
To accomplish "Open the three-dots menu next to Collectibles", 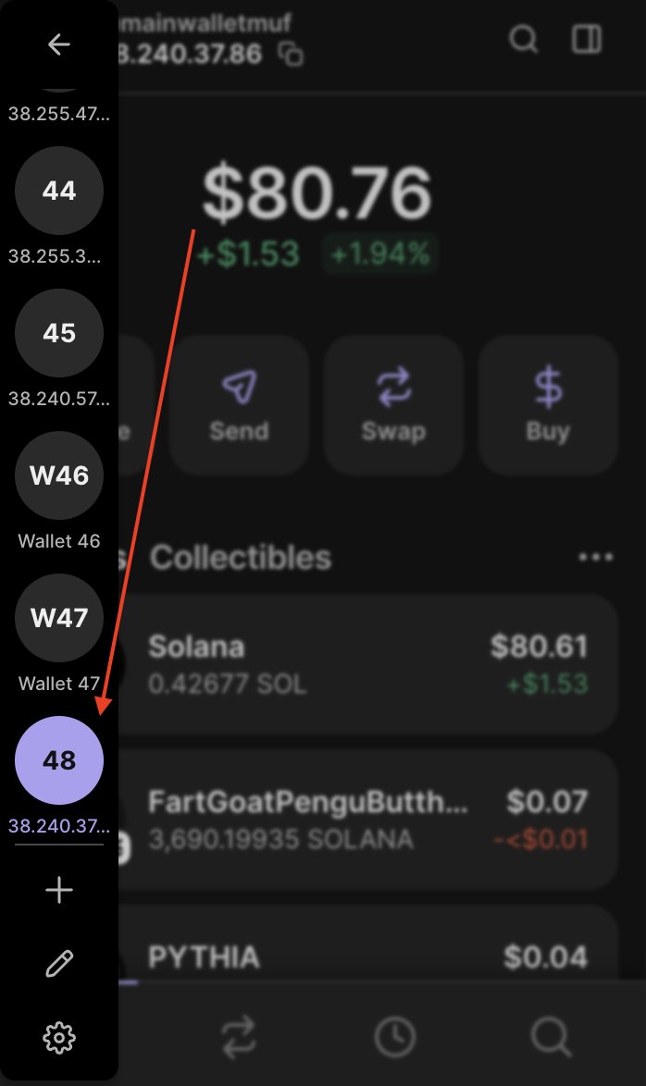I will point(595,557).
